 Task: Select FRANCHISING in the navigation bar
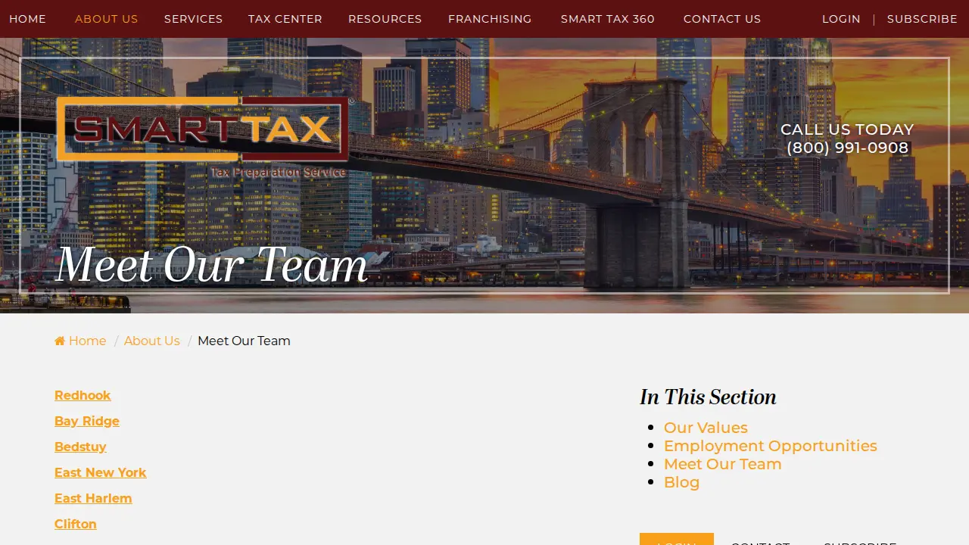pos(490,19)
